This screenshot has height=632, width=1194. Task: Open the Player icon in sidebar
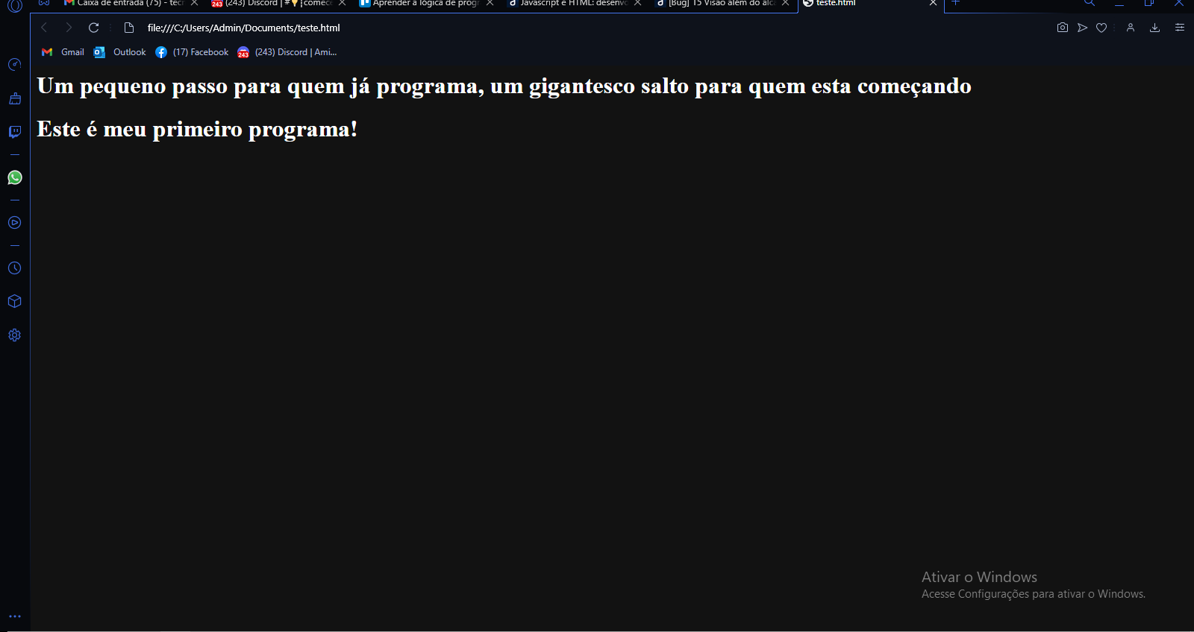[14, 223]
